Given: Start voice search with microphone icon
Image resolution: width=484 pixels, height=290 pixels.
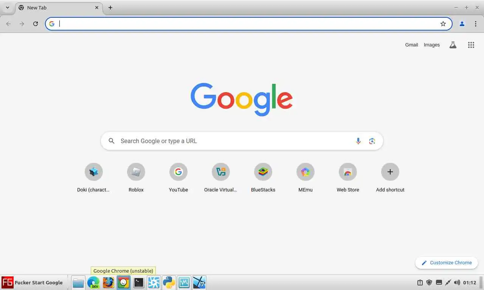Looking at the screenshot, I should pos(358,141).
